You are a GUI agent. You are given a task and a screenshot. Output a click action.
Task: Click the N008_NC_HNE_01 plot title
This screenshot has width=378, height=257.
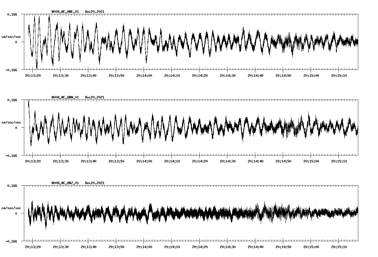(65, 12)
